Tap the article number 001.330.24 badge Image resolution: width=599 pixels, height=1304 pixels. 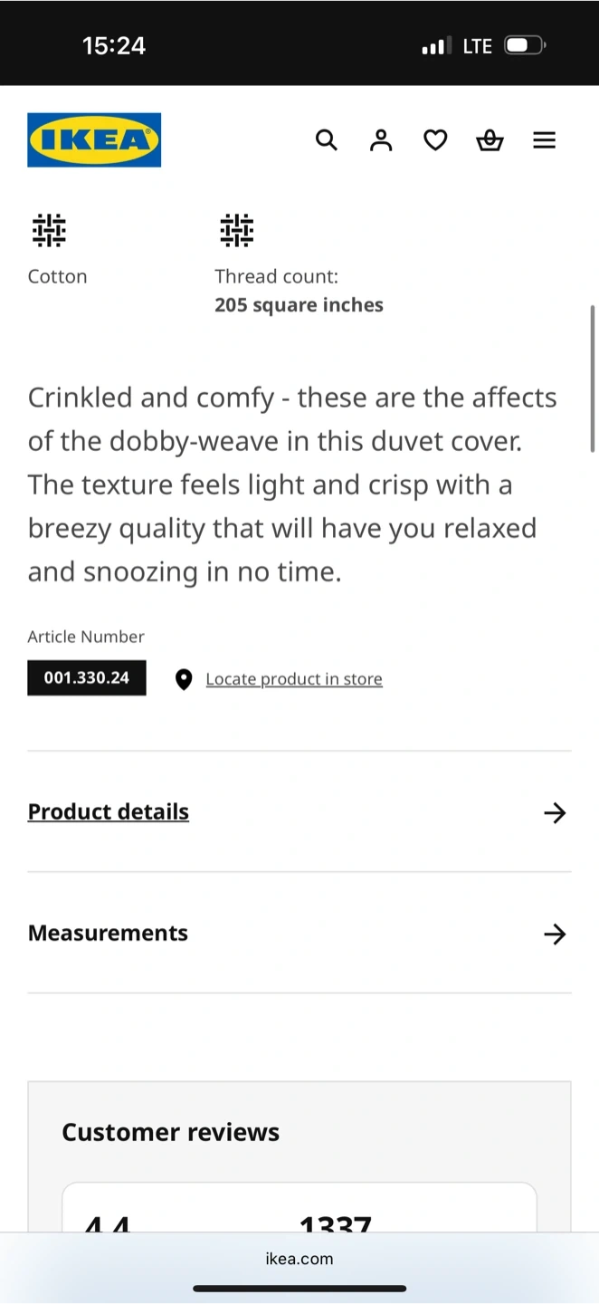click(x=87, y=678)
